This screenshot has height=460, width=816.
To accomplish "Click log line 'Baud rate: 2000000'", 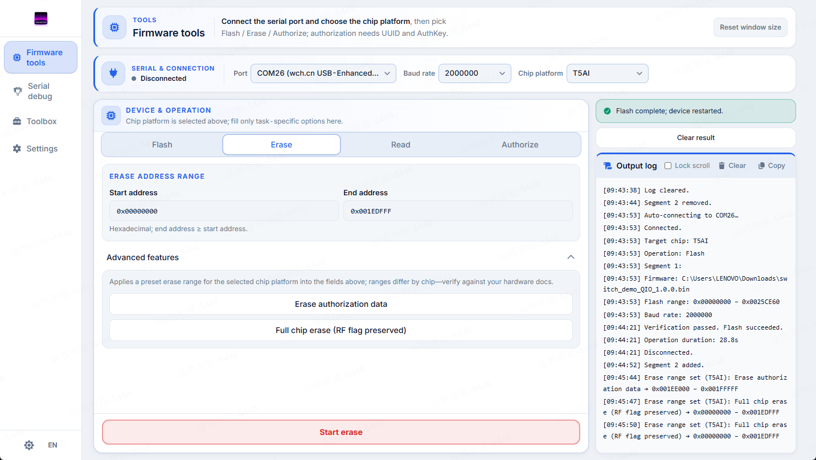I will (x=658, y=315).
